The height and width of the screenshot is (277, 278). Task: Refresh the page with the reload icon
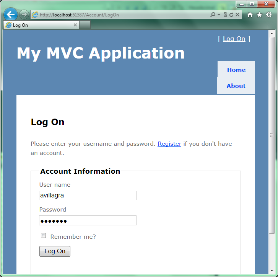[231, 15]
